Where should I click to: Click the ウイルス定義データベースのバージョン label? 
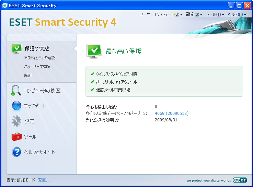click(x=116, y=113)
